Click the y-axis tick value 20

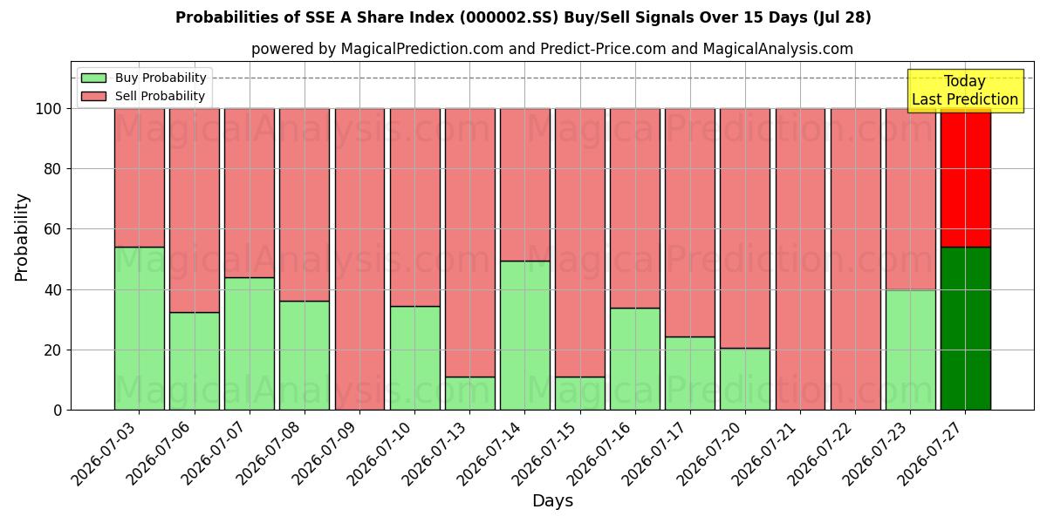54,350
